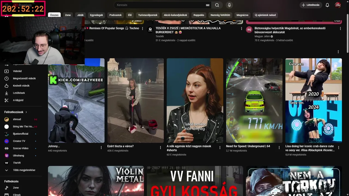Open options for Need for Speed short
Image resolution: width=349 pixels, height=196 pixels.
(x=279, y=148)
